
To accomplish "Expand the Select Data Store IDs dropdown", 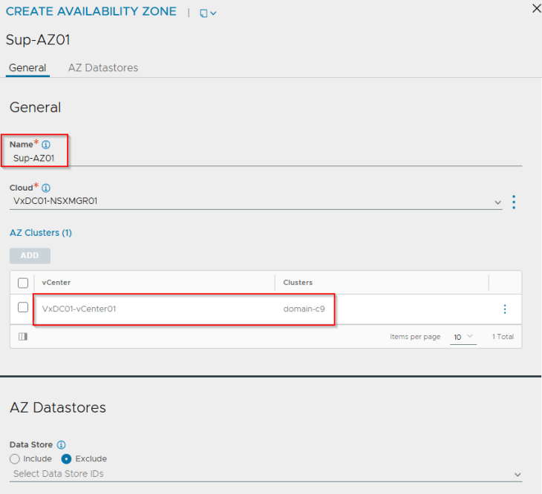I will click(x=517, y=474).
